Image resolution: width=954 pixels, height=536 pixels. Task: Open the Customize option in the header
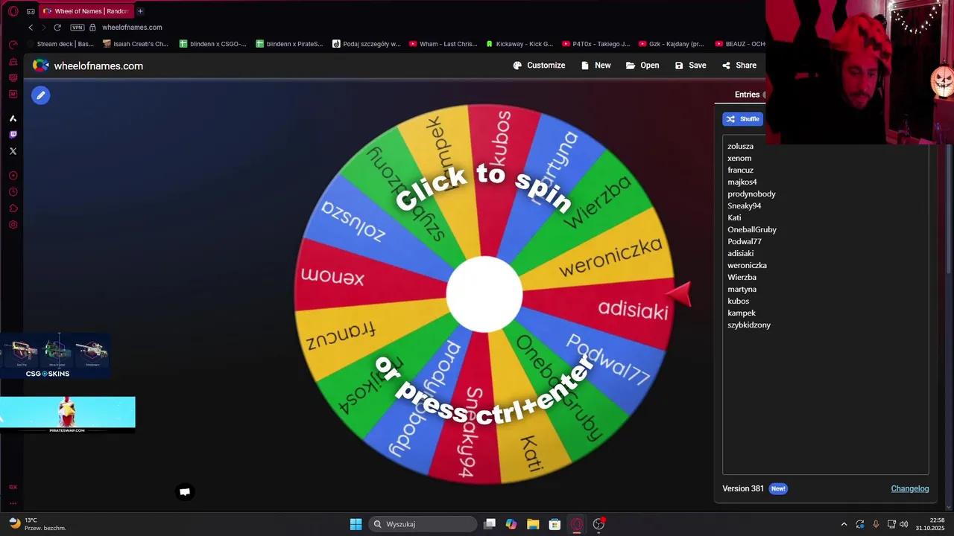[539, 66]
